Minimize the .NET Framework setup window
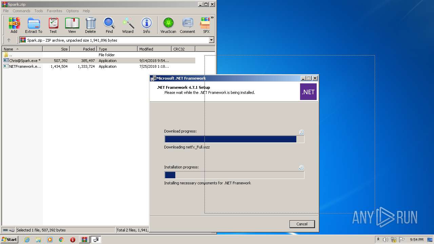Image resolution: width=434 pixels, height=244 pixels. tap(303, 78)
